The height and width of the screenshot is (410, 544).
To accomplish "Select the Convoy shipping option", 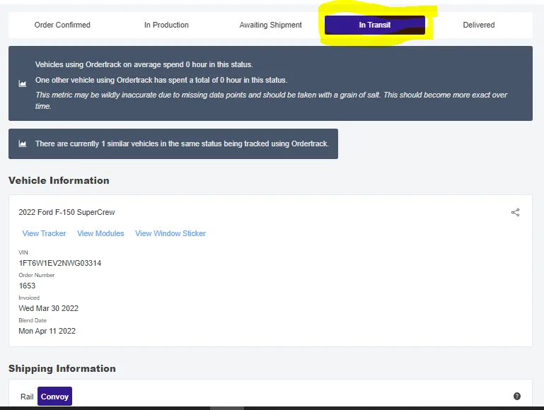I will point(54,397).
